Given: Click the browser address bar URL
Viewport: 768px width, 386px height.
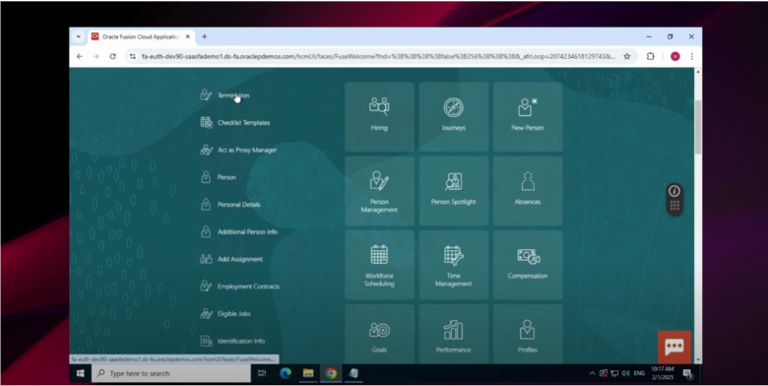Looking at the screenshot, I should pyautogui.click(x=378, y=57).
